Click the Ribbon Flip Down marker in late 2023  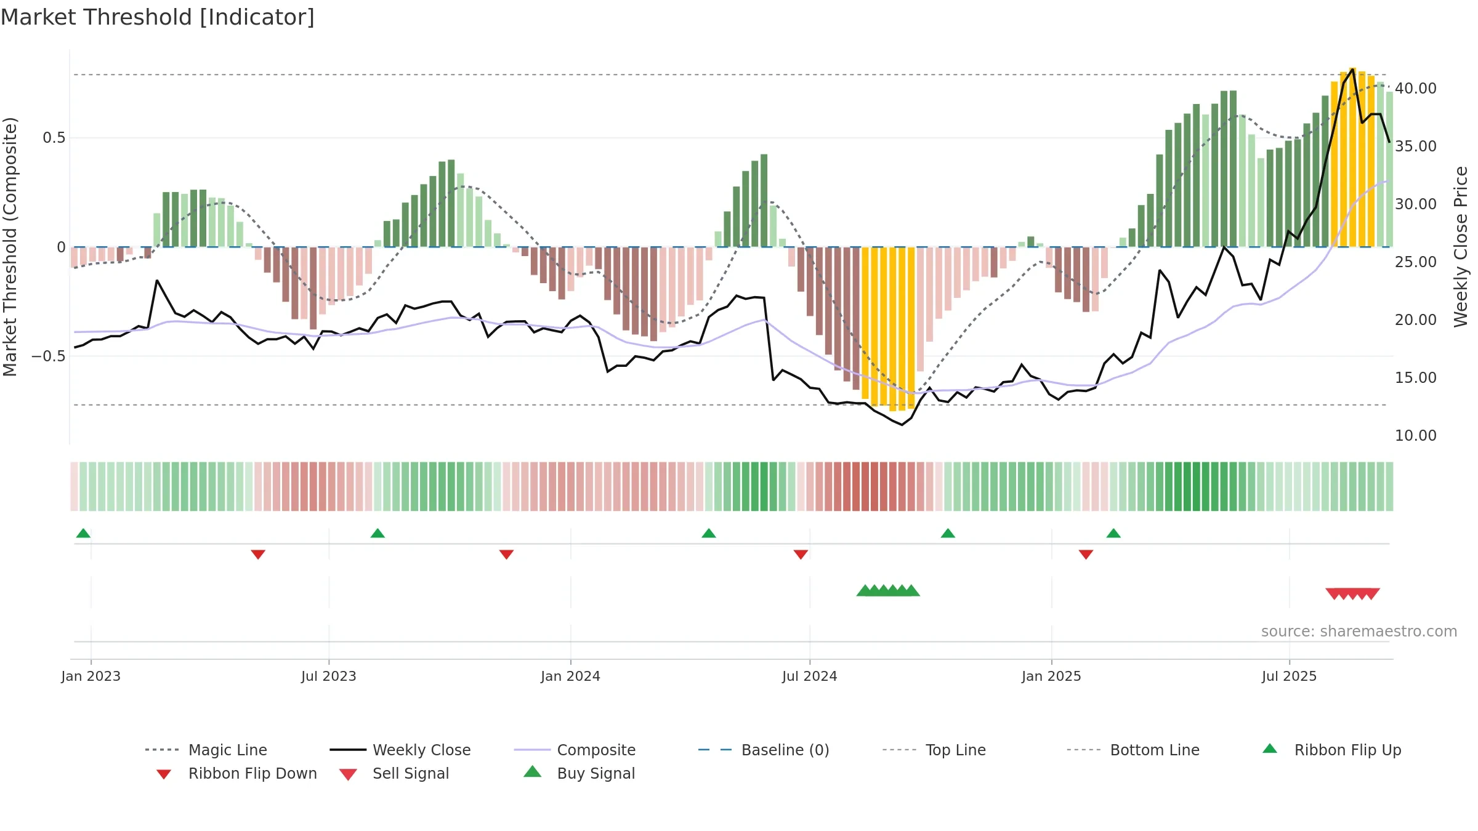506,555
